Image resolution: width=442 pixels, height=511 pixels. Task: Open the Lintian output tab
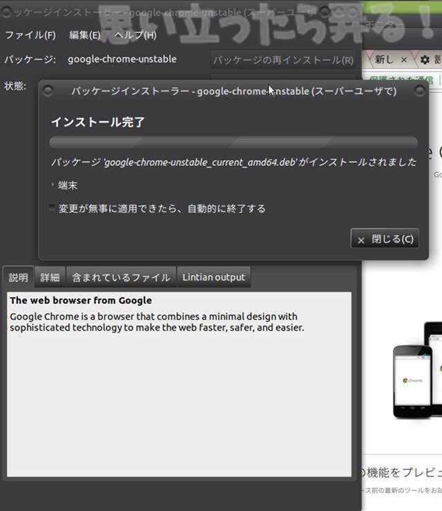pyautogui.click(x=213, y=277)
